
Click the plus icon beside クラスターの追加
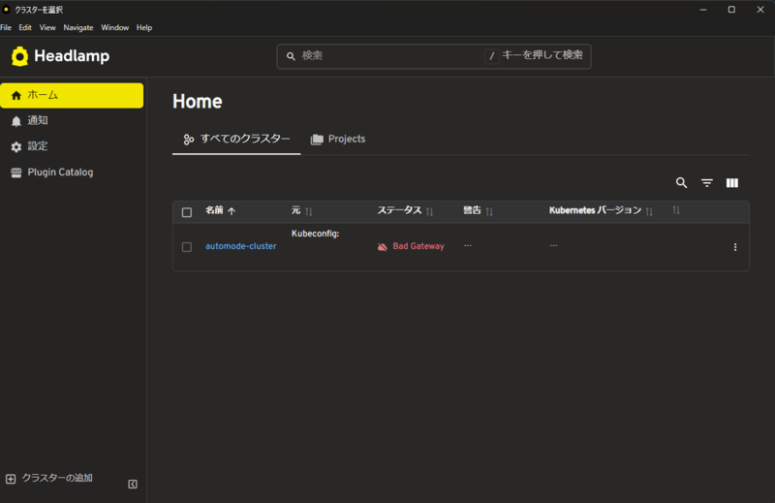[11, 479]
